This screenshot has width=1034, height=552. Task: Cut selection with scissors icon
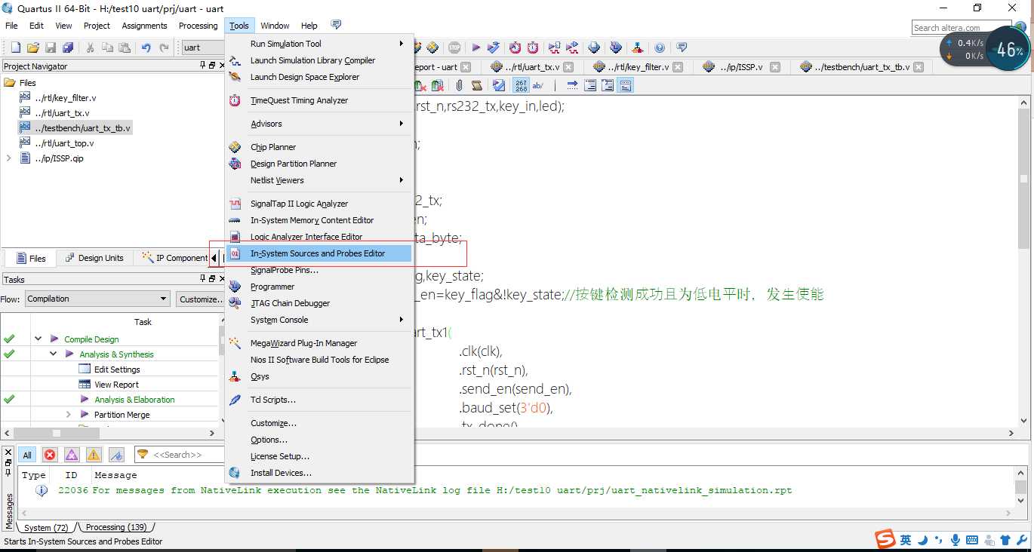coord(90,48)
